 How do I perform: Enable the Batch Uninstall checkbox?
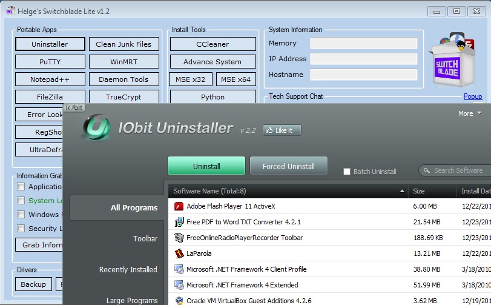tap(347, 172)
